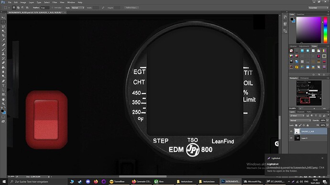Click the type layer filter icon
This screenshot has width=330, height=185.
pyautogui.click(x=316, y=115)
